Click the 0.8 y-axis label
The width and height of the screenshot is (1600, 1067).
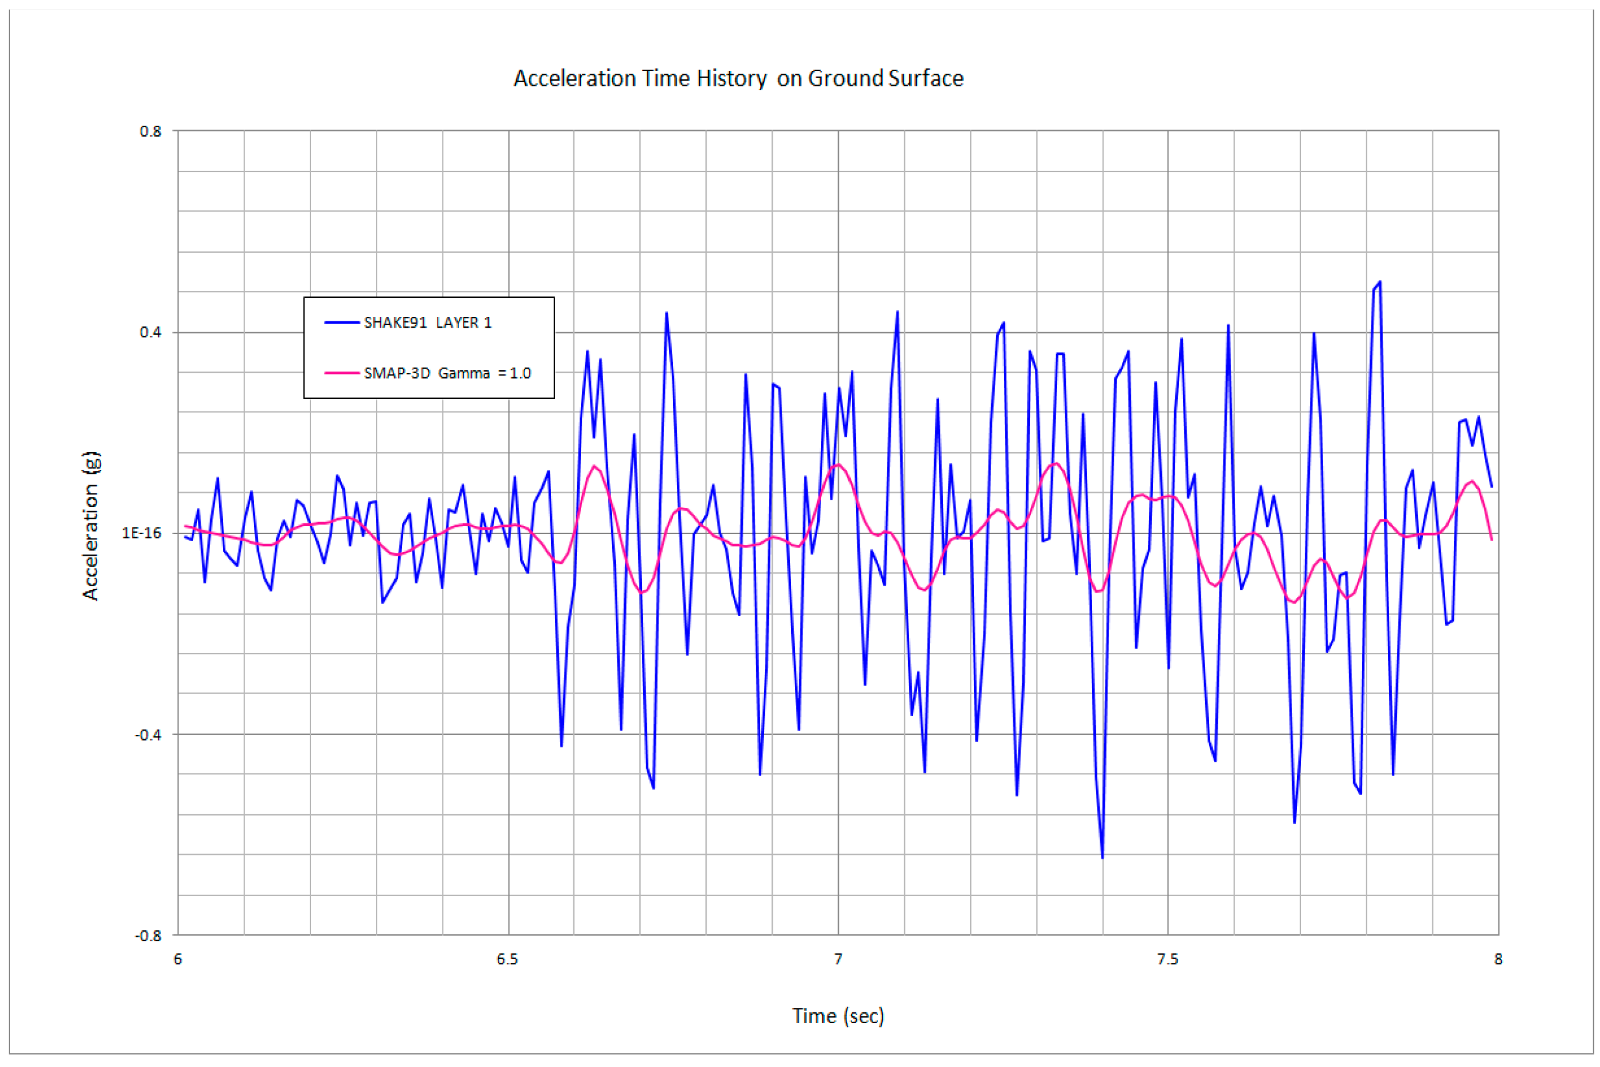tap(150, 131)
